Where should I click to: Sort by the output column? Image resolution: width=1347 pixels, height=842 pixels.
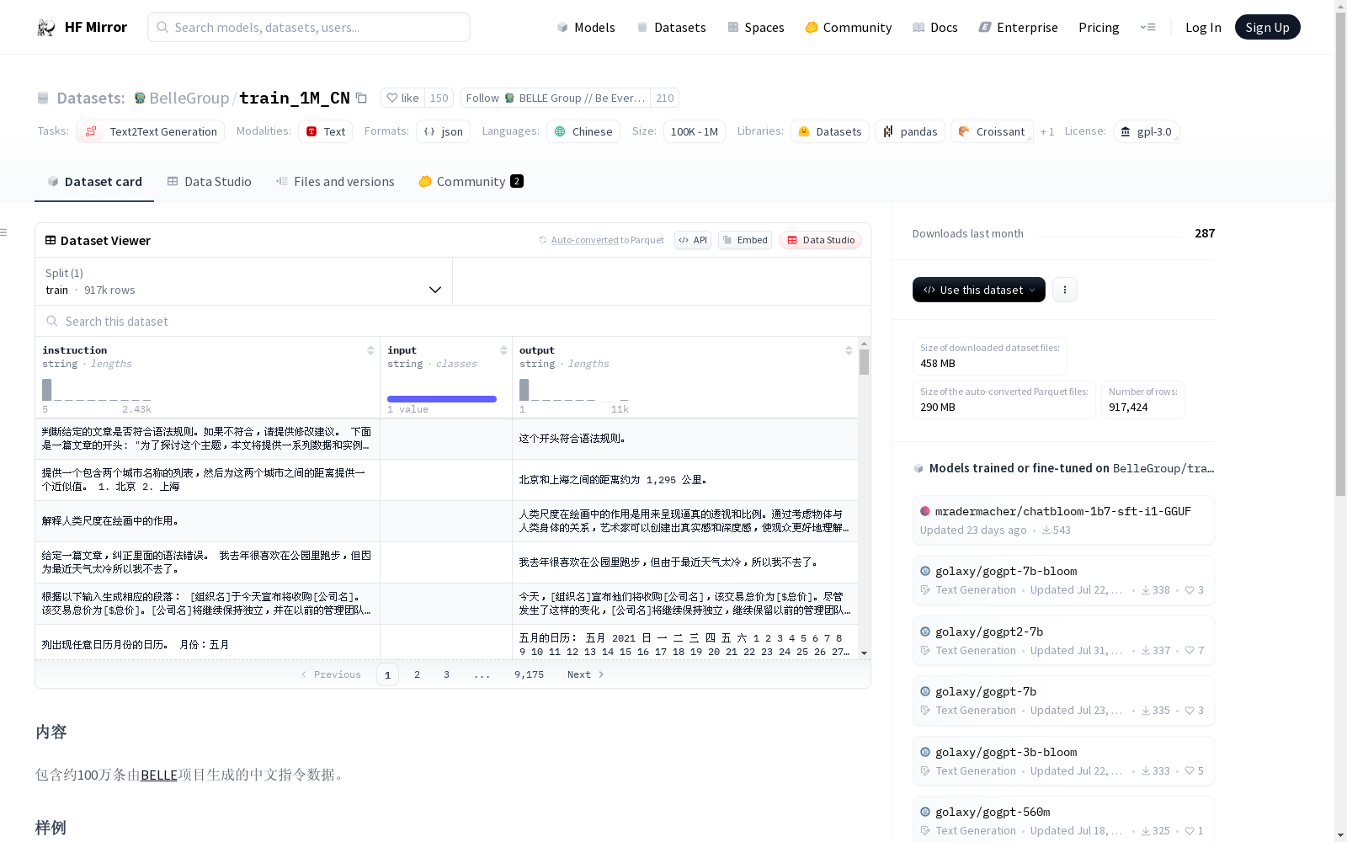[x=849, y=350]
